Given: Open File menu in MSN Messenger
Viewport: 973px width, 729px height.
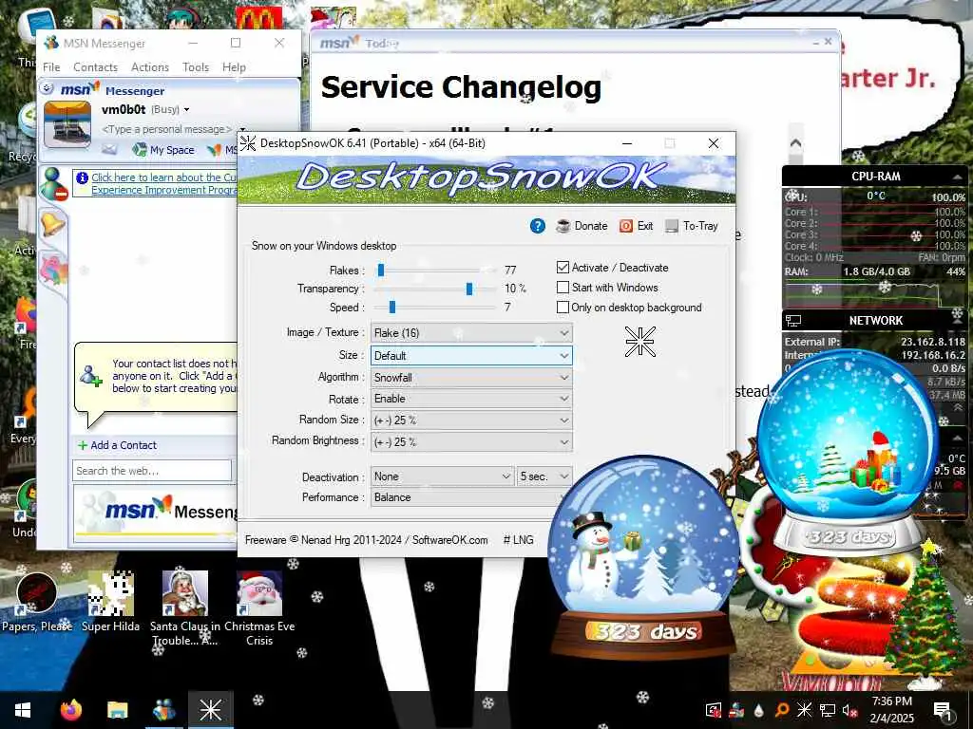Looking at the screenshot, I should 51,67.
